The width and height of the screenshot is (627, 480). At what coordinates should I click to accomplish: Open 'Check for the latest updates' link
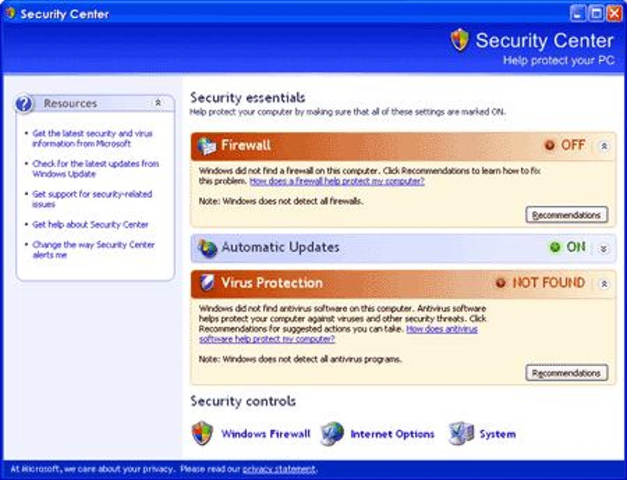coord(95,169)
